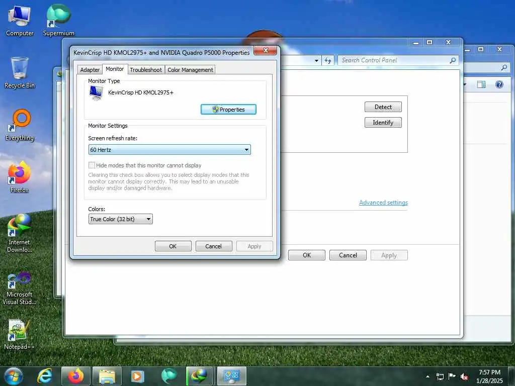
Task: Select the Notepad++ desktop shortcut
Action: coord(20,334)
